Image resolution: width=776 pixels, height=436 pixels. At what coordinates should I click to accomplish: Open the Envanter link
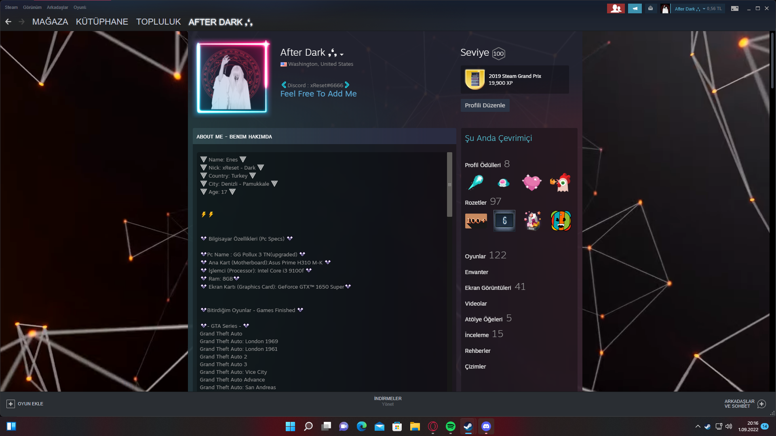point(477,272)
